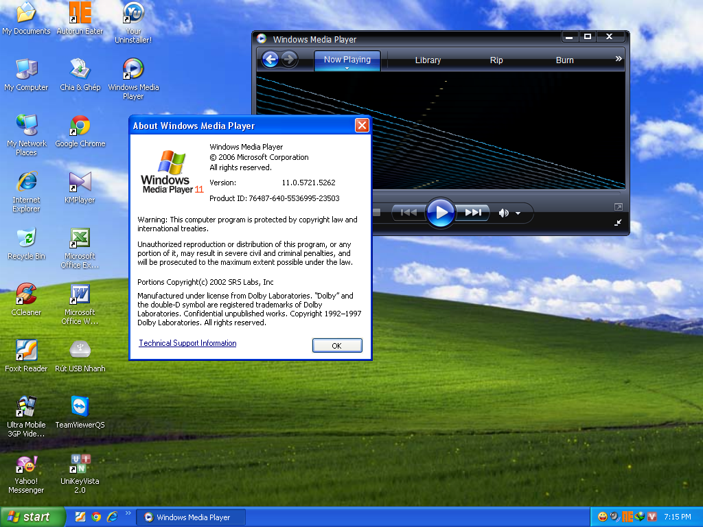Select the KMPlayer desktop shortcut
Image resolution: width=703 pixels, height=527 pixels.
(x=80, y=187)
